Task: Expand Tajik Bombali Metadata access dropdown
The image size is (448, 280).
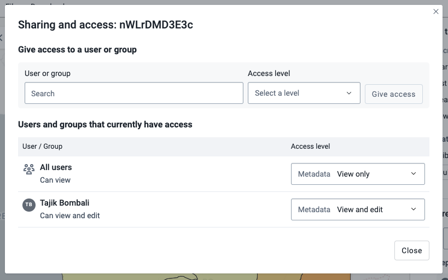Action: 358,209
